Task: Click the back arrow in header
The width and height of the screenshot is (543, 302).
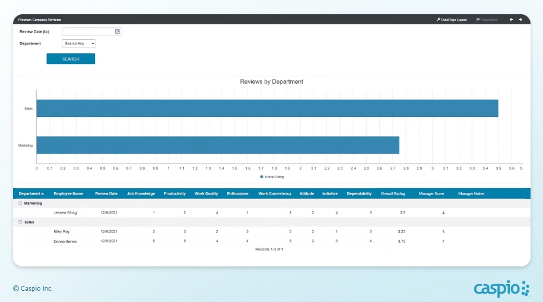Action: (511, 20)
